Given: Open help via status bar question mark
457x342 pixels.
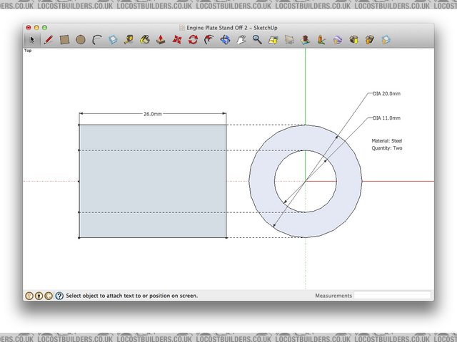Looking at the screenshot, I should pyautogui.click(x=59, y=295).
